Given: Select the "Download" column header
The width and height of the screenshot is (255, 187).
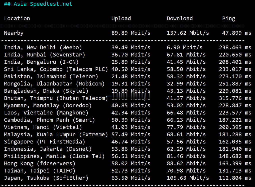Looking at the screenshot, I should pos(180,18).
